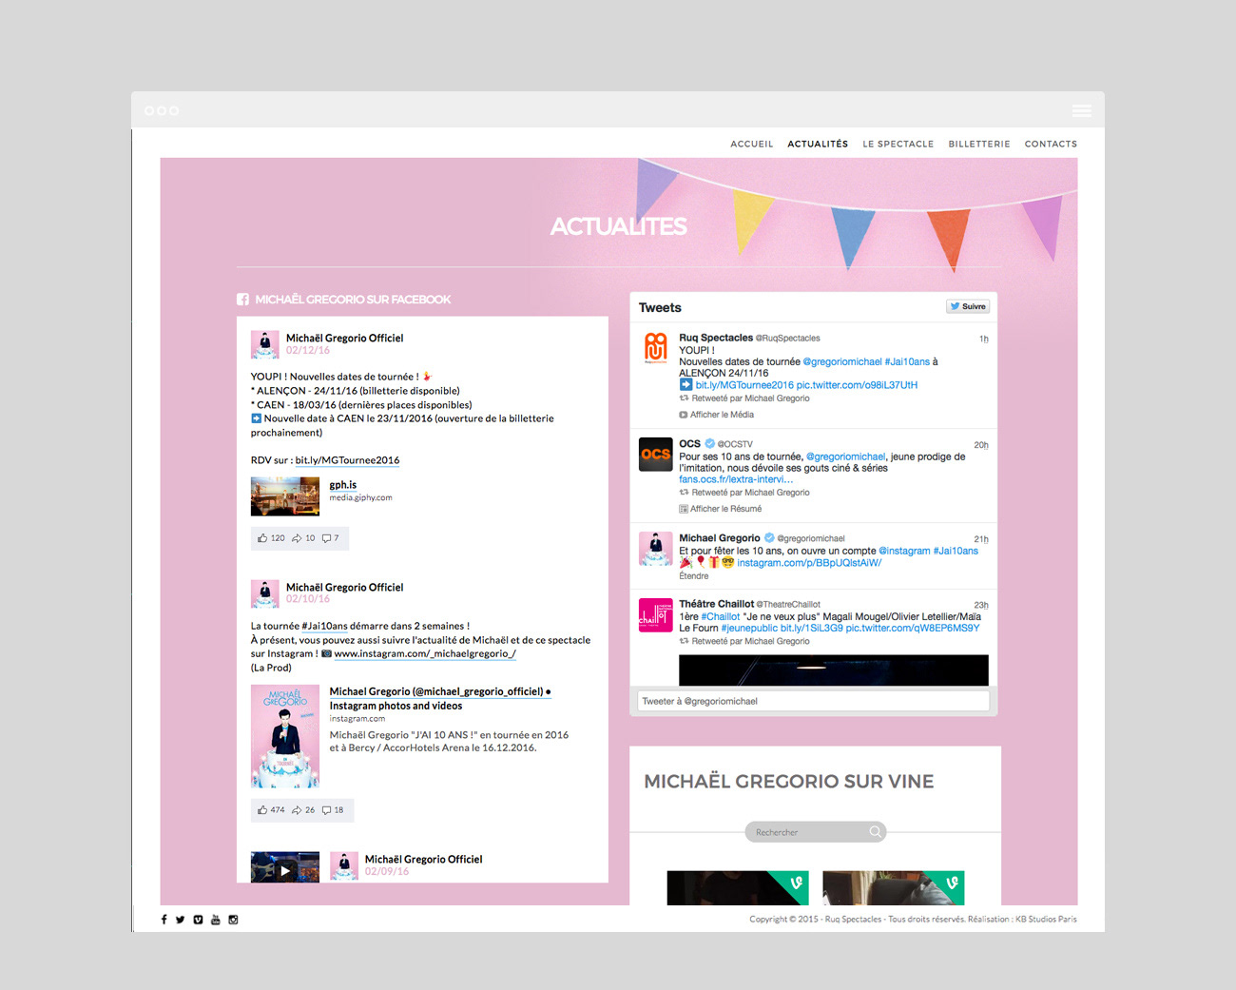
Task: Click the footer YouTube icon
Action: tap(216, 920)
